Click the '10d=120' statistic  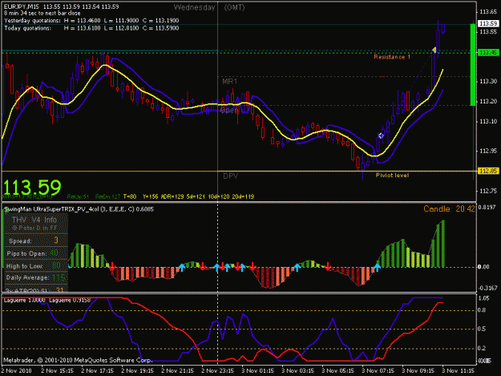[x=218, y=196]
